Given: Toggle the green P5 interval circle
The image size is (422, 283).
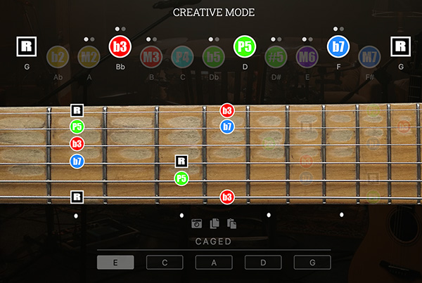Looking at the screenshot, I should [x=245, y=46].
